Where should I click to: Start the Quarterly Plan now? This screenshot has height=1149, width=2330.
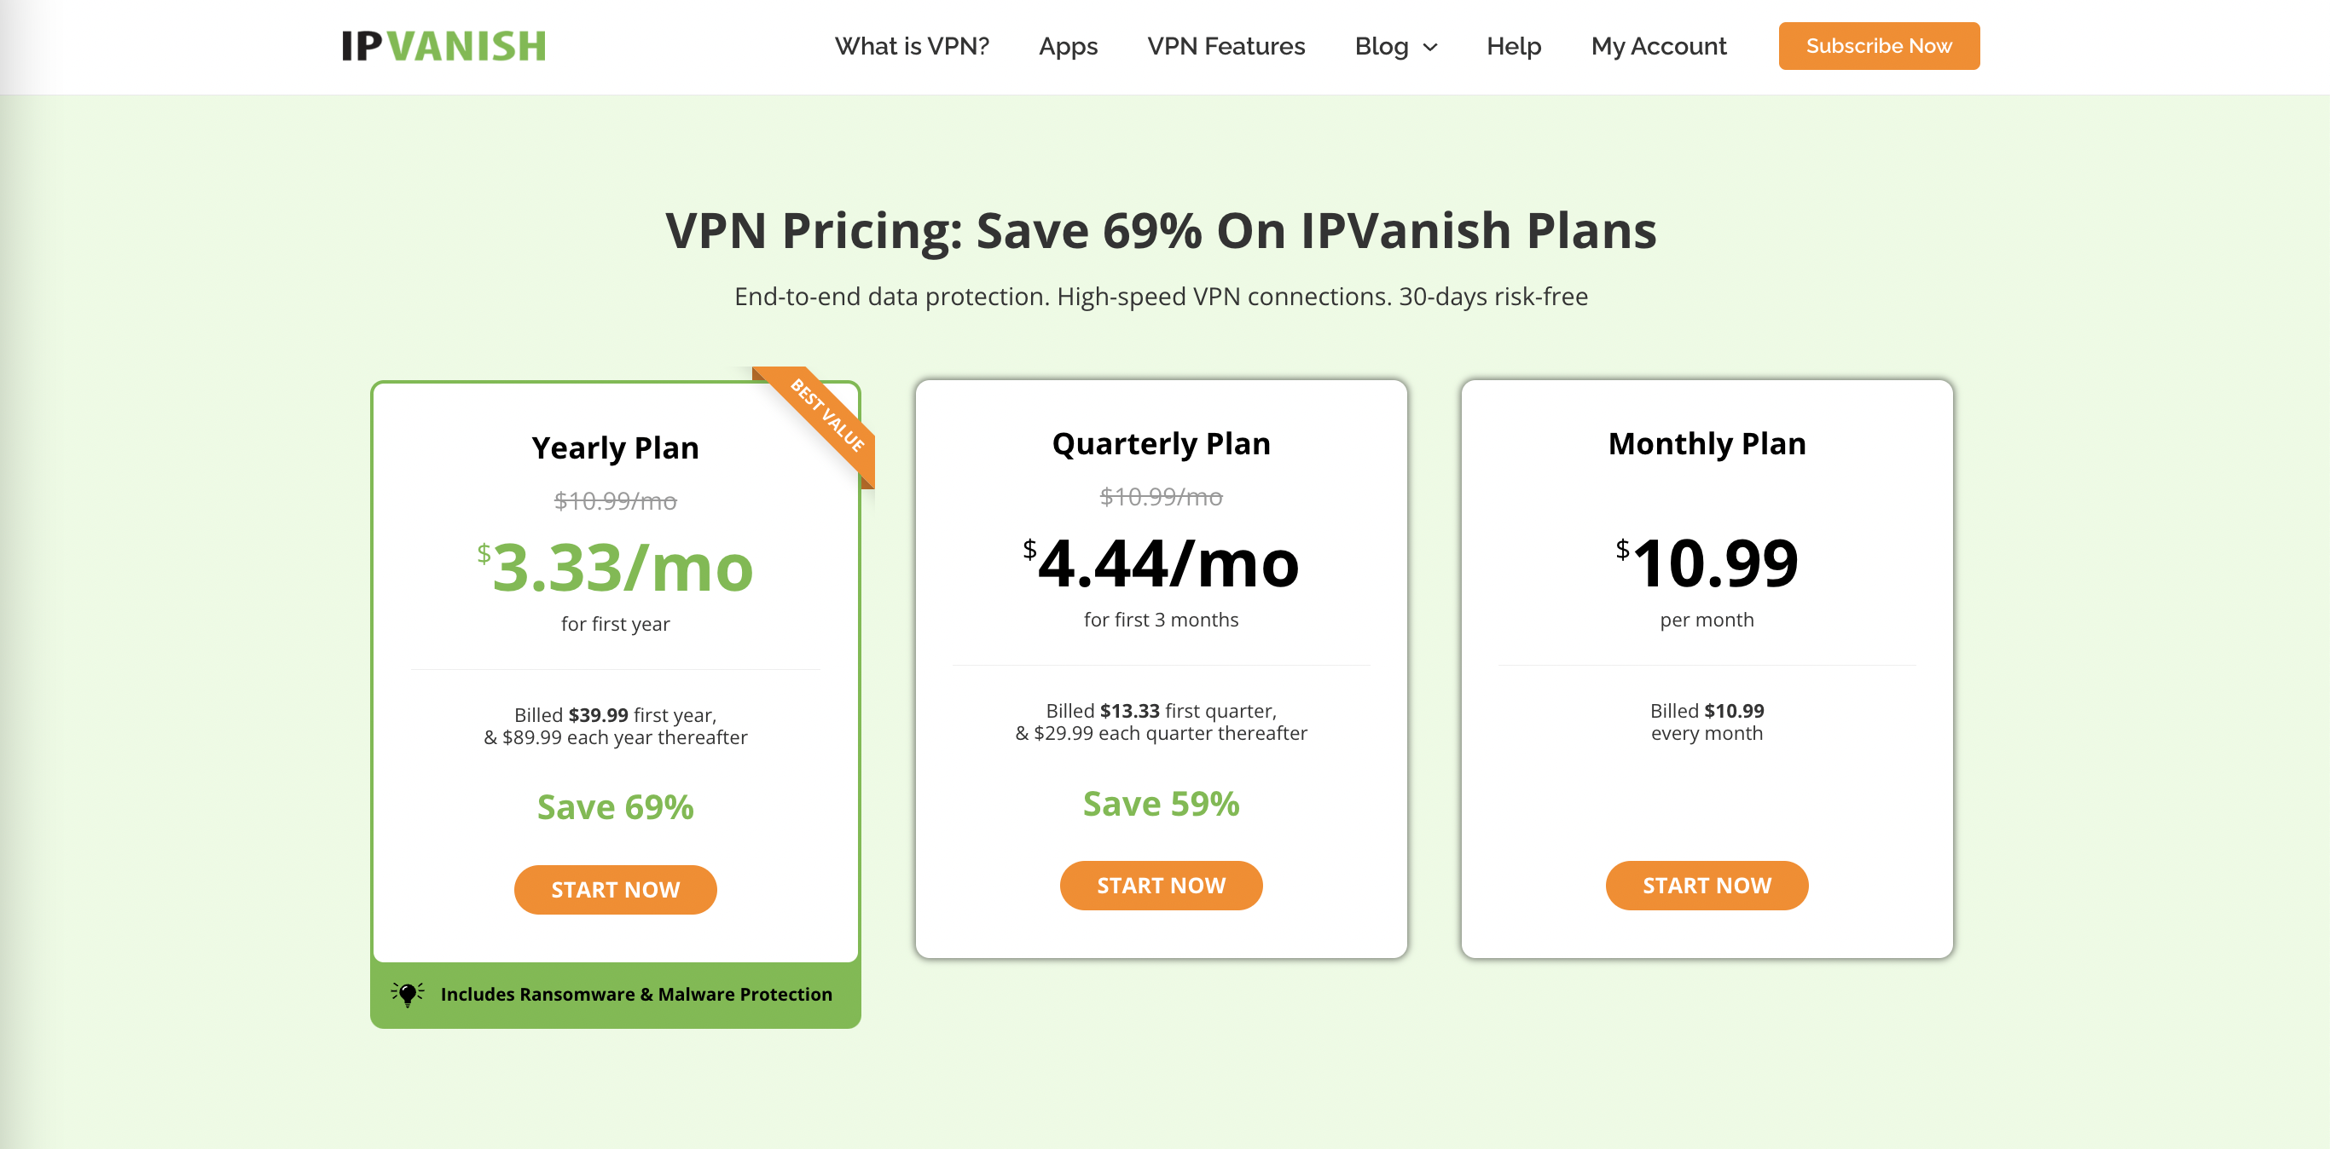1161,885
